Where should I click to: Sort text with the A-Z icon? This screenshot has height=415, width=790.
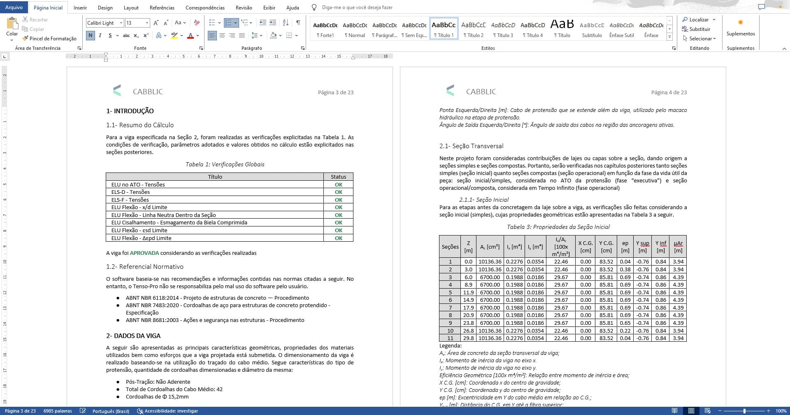click(x=286, y=23)
